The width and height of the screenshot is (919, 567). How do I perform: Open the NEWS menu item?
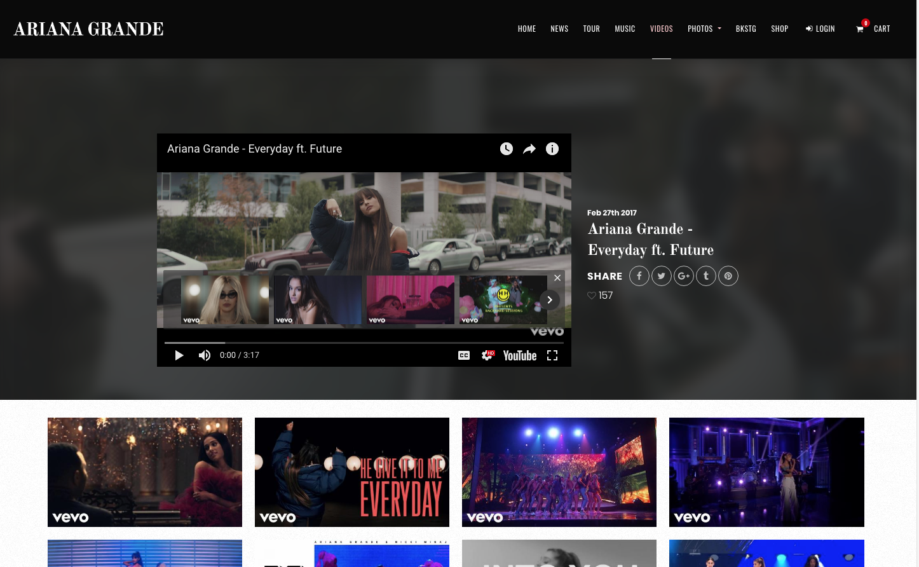click(x=559, y=29)
